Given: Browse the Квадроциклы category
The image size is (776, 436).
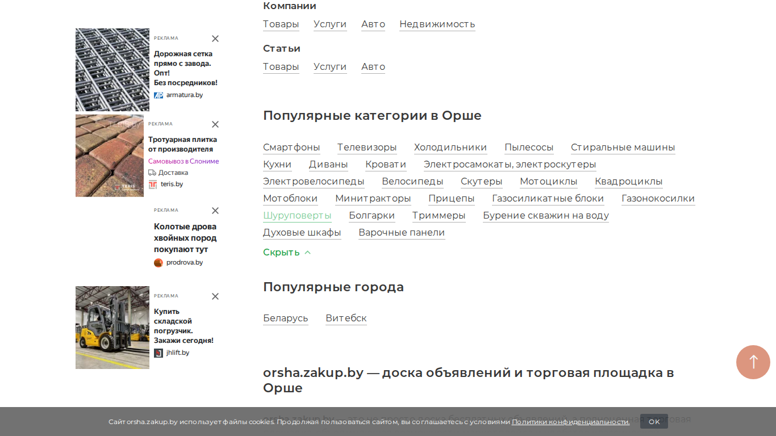Looking at the screenshot, I should [x=629, y=182].
